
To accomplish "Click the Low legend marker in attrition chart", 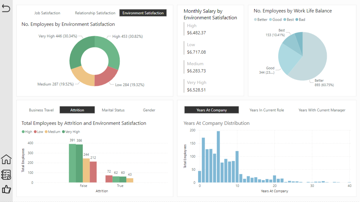I will point(35,132).
